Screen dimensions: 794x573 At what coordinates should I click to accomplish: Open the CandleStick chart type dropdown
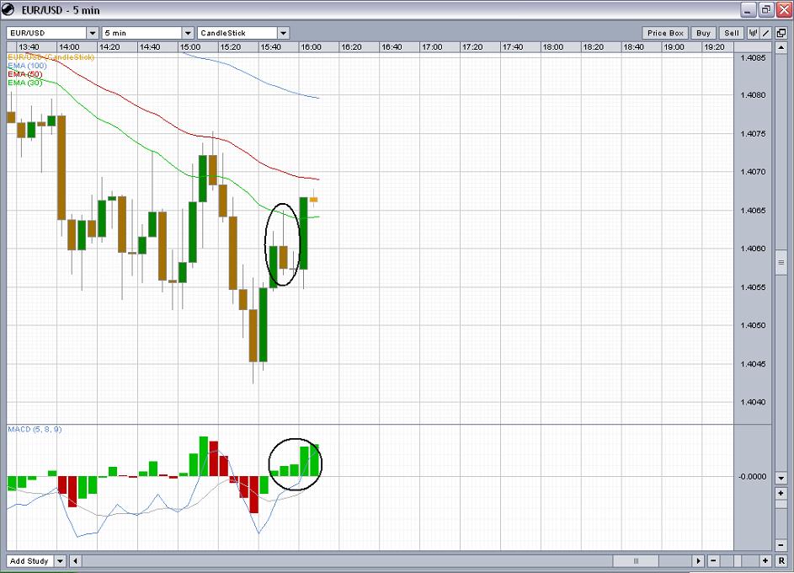pos(283,33)
